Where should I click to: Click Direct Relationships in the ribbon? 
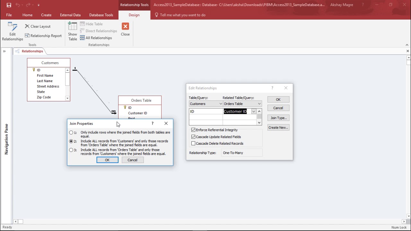pyautogui.click(x=99, y=31)
